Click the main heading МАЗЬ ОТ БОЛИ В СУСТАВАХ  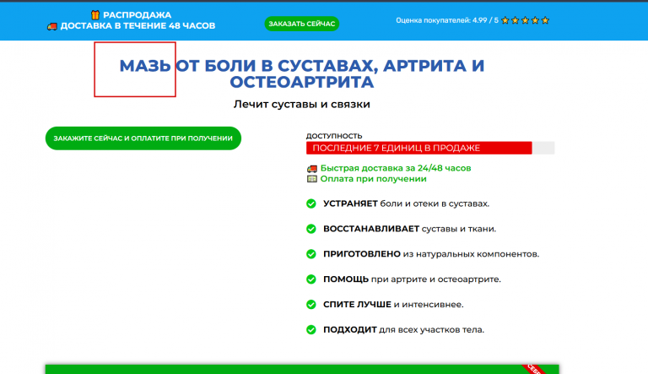click(302, 73)
